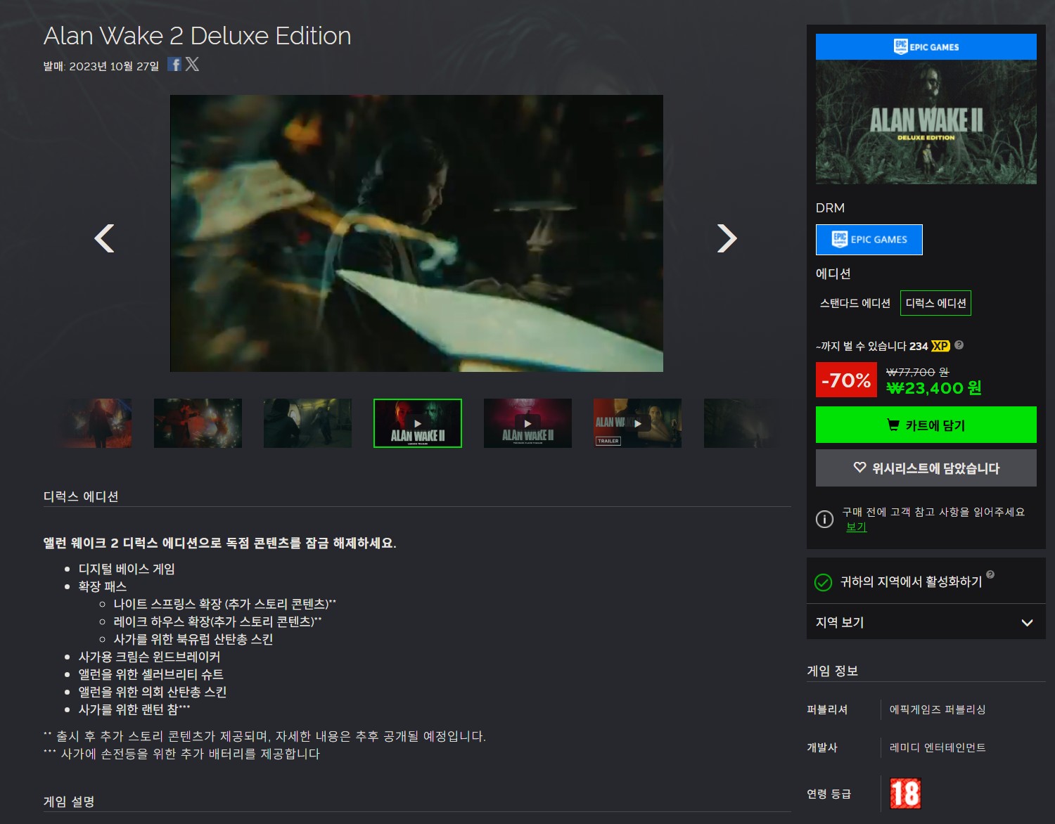1055x824 pixels.
Task: Play the selected Alan Wake II launch trailer thumbnail
Action: pos(418,423)
